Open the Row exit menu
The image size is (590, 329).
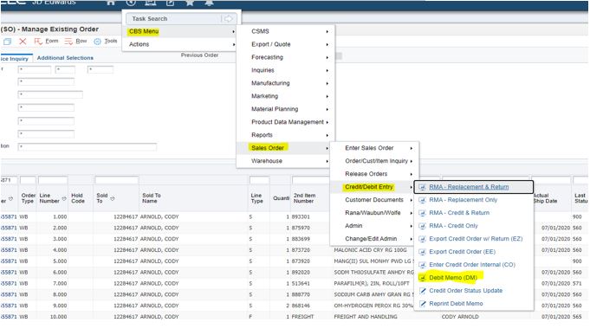(75, 41)
